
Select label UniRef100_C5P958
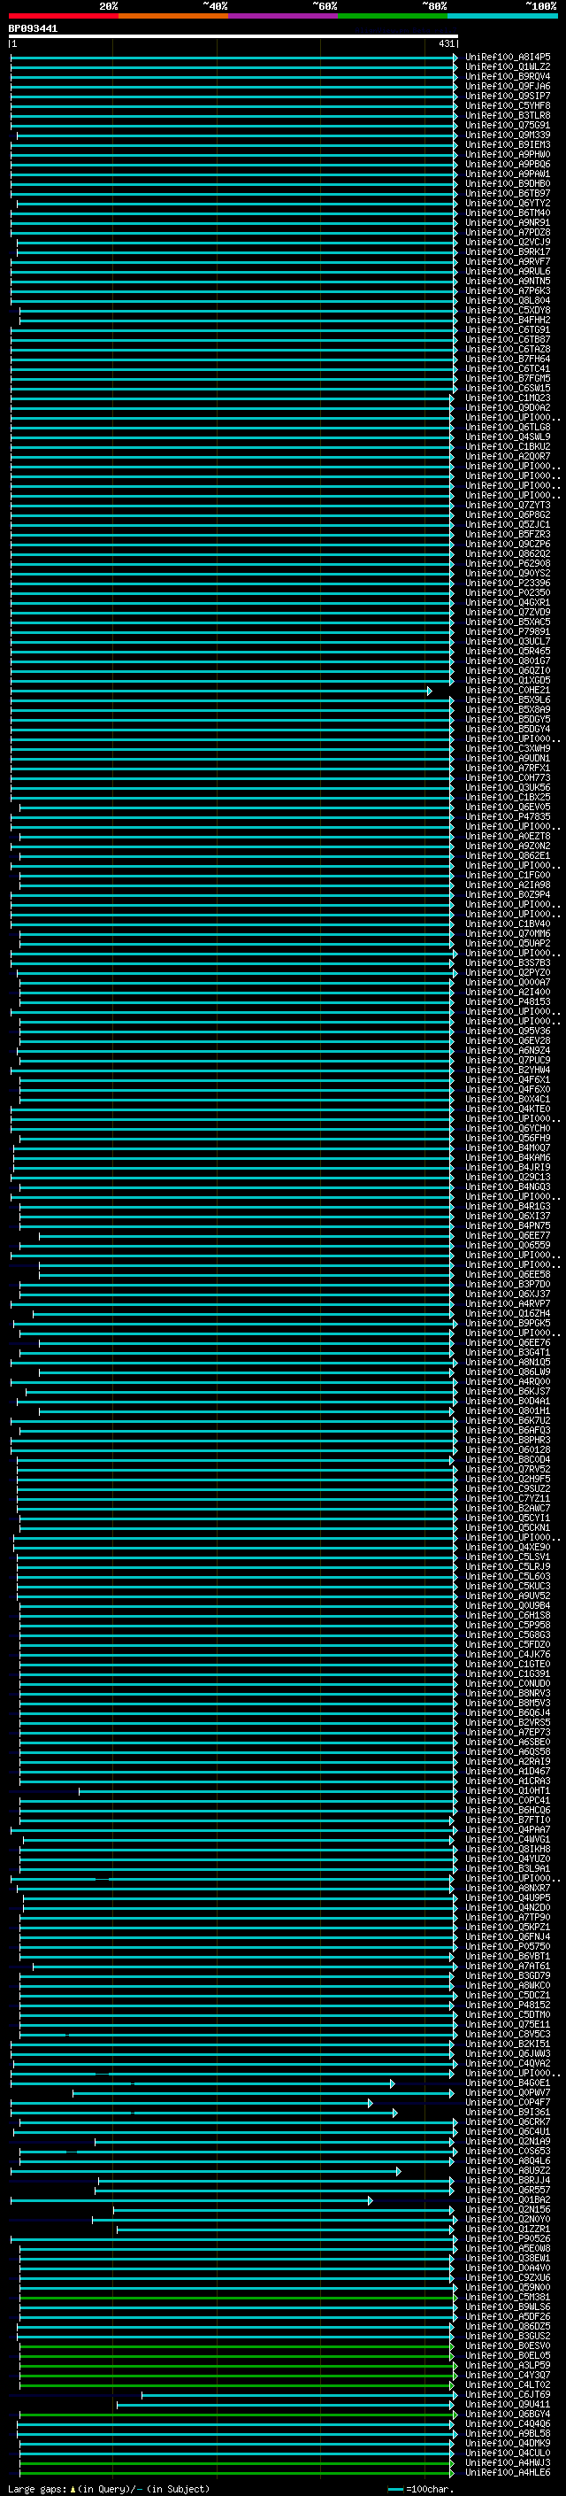[x=507, y=1626]
